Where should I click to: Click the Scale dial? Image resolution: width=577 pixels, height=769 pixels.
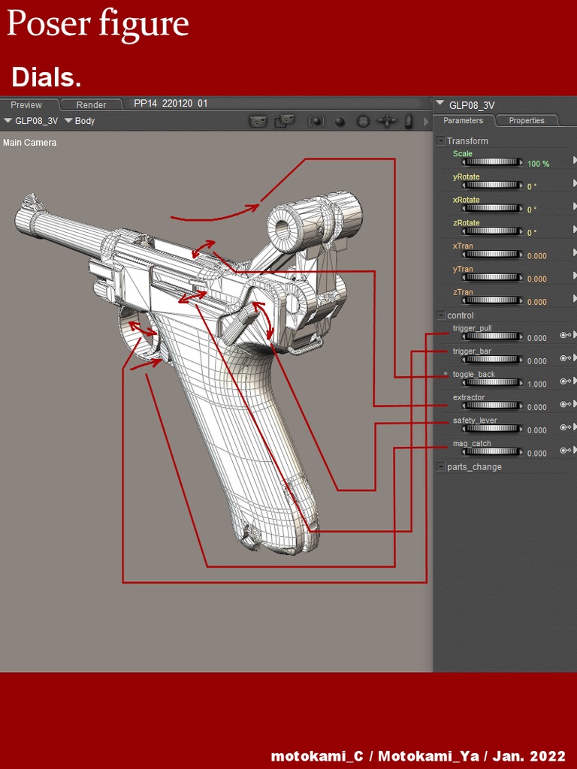492,162
